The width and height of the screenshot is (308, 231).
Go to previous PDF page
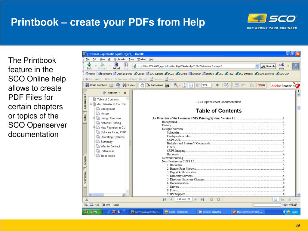point(171,199)
